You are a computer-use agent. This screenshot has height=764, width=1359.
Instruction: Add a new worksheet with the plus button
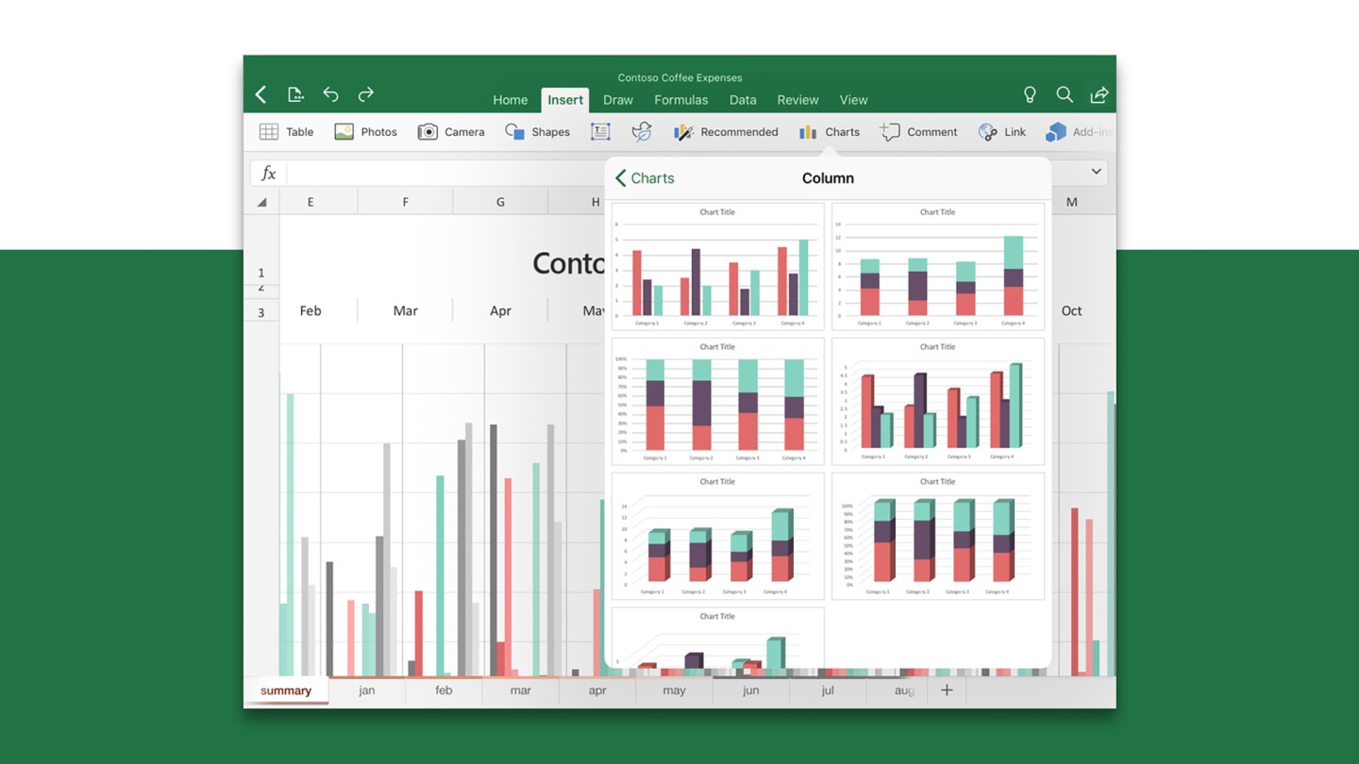(x=947, y=690)
